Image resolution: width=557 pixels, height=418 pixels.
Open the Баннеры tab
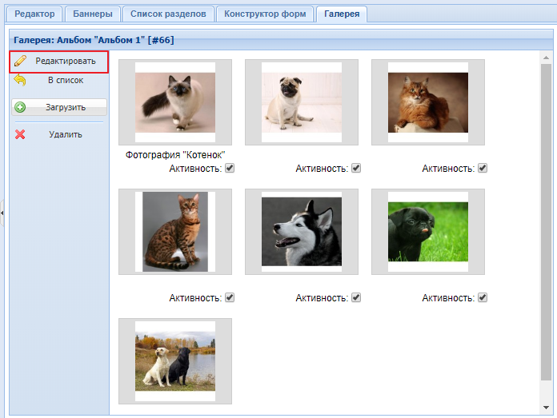pos(91,14)
